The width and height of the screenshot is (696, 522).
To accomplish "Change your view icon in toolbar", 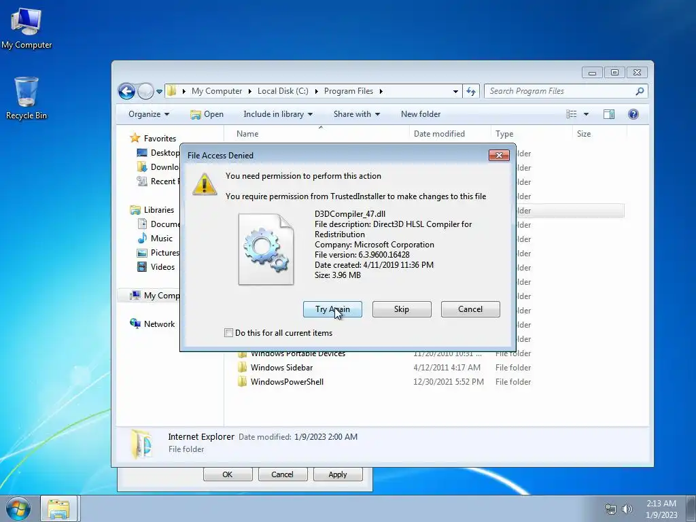I will (571, 114).
